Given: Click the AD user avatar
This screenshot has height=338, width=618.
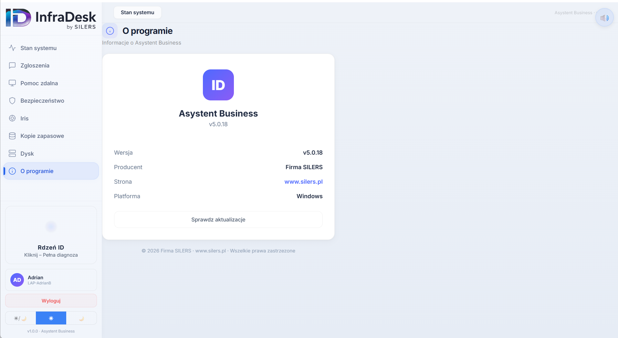Looking at the screenshot, I should pyautogui.click(x=17, y=280).
